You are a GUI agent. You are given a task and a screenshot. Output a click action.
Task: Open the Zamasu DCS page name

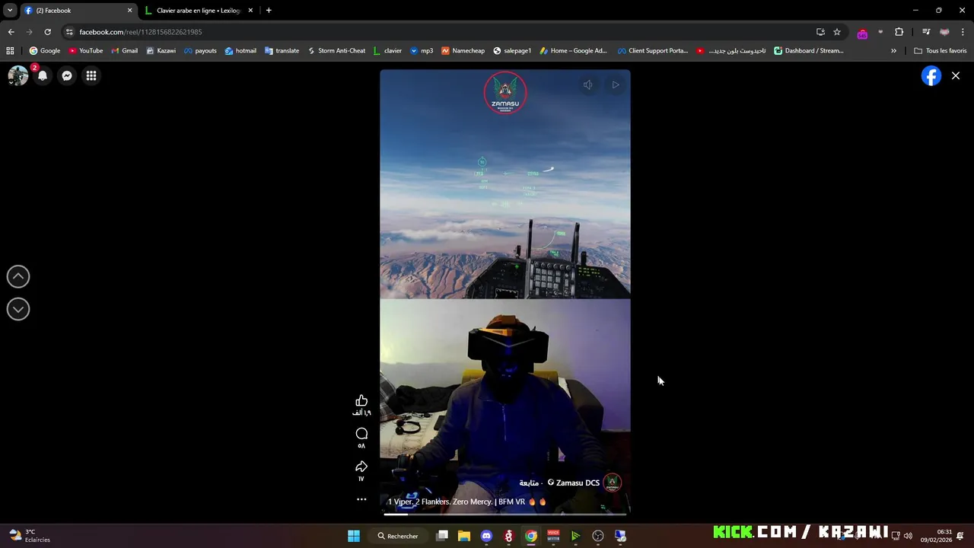[x=578, y=483]
